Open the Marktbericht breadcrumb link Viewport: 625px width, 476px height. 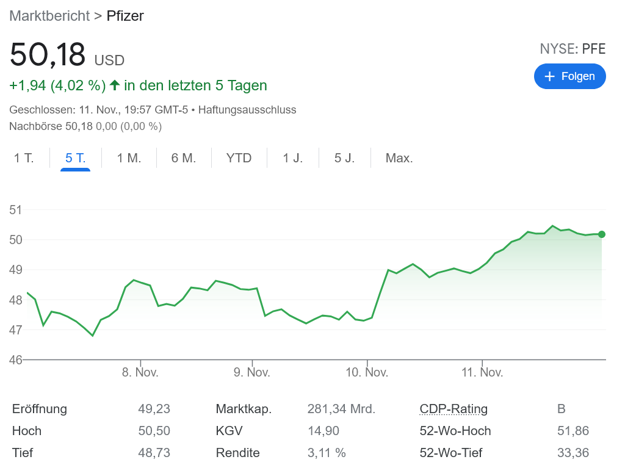click(49, 16)
